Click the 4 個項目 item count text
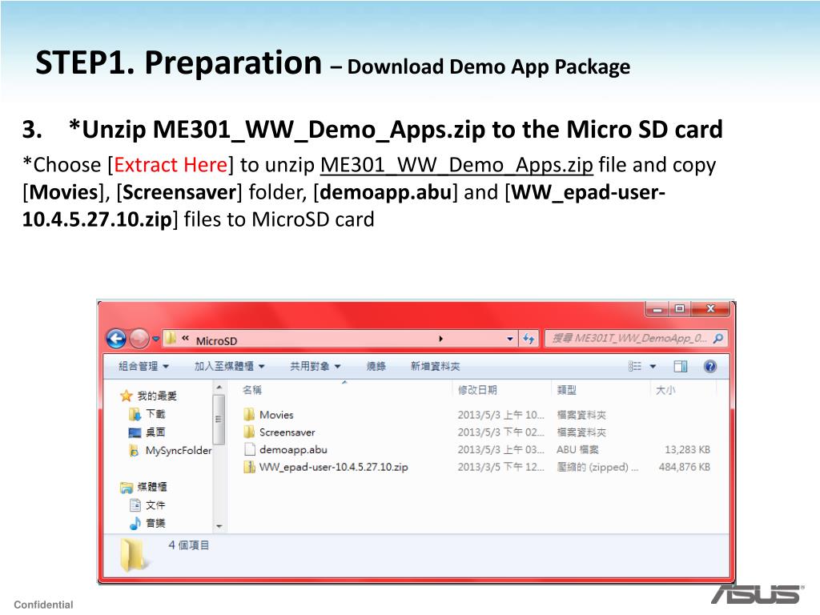Image resolution: width=820 pixels, height=615 pixels. [188, 545]
